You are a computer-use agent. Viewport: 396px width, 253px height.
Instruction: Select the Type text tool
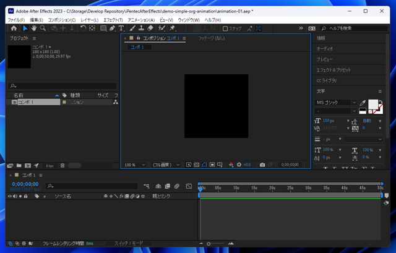121,28
